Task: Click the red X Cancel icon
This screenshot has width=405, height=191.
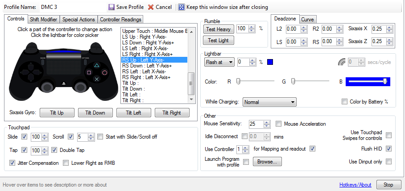Action: click(151, 7)
